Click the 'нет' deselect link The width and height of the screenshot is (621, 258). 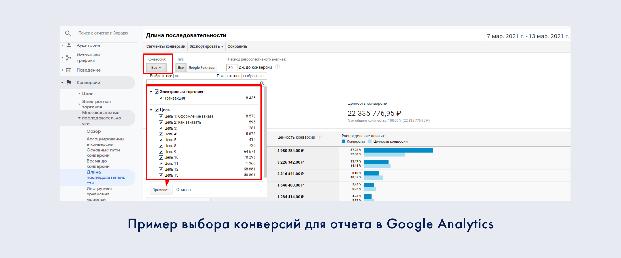coord(178,76)
